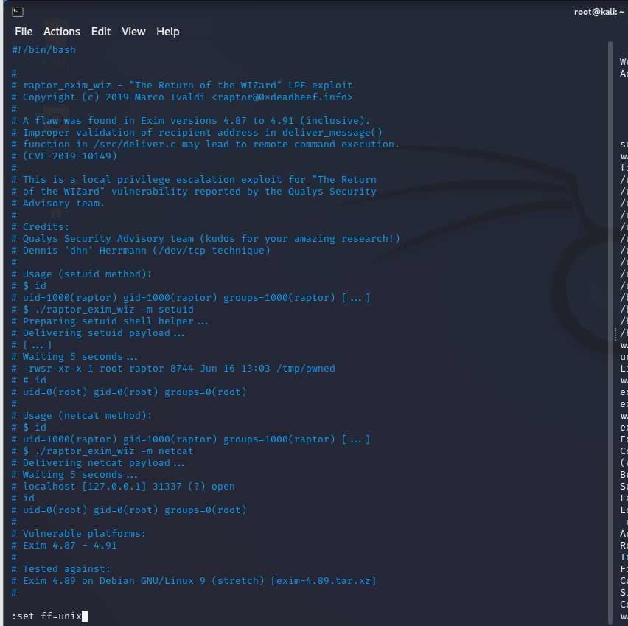628x626 pixels.
Task: Click the './raptor_exim_wiz -m netcat' line
Action: click(102, 451)
